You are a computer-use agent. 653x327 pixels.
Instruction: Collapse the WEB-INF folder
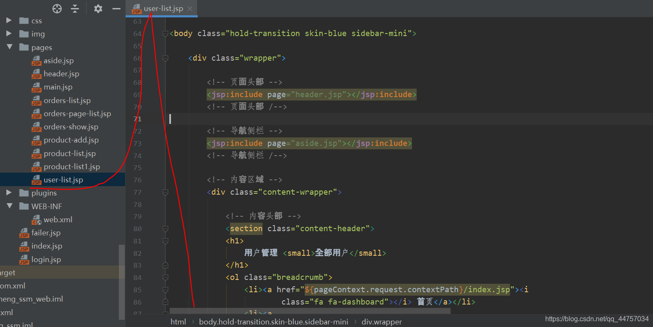click(9, 206)
